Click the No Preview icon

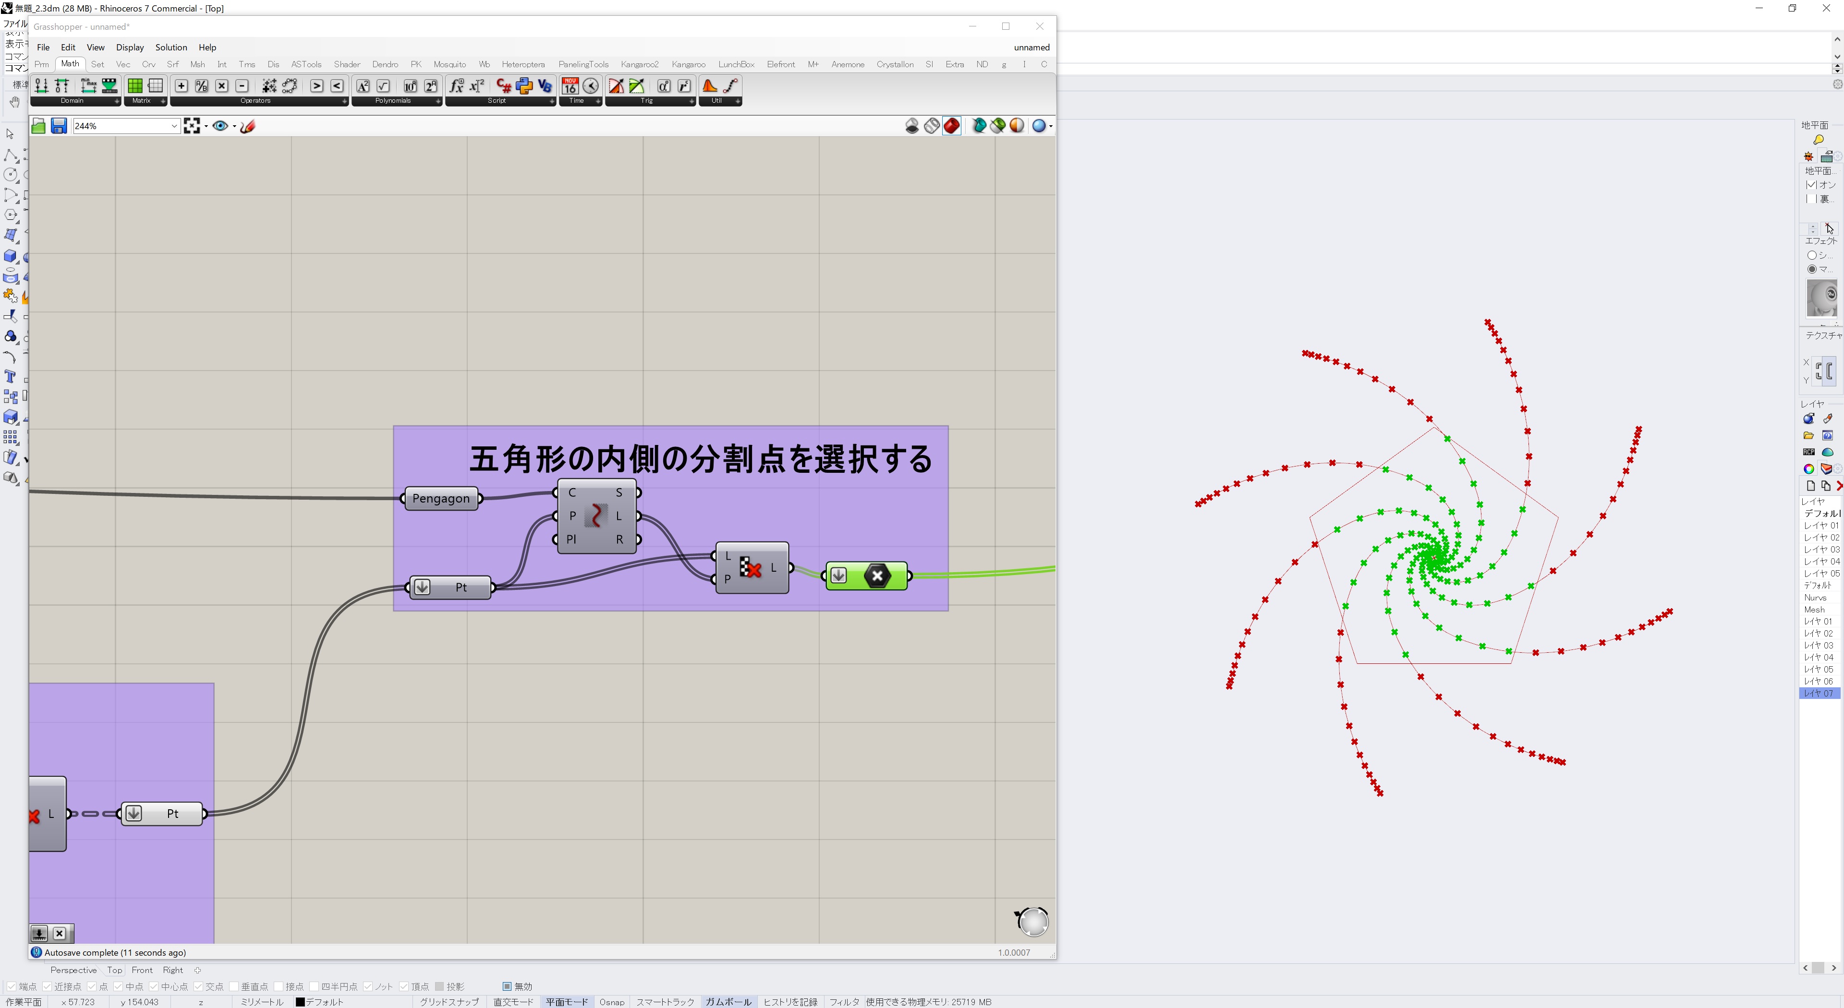[912, 126]
